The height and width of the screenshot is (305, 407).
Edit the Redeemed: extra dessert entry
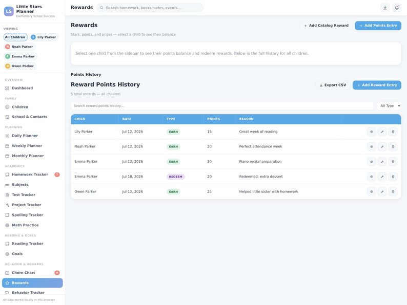tap(382, 177)
